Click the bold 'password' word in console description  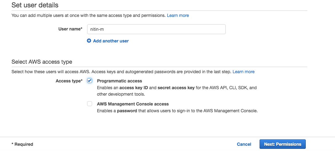coord(127,111)
